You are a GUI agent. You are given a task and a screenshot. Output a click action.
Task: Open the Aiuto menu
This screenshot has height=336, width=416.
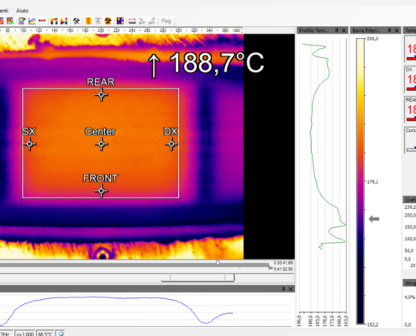[x=22, y=11]
